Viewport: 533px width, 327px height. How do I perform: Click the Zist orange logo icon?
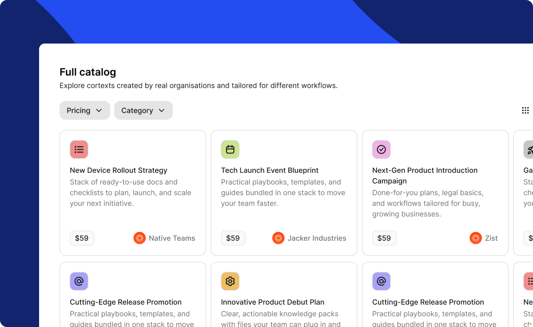(476, 238)
